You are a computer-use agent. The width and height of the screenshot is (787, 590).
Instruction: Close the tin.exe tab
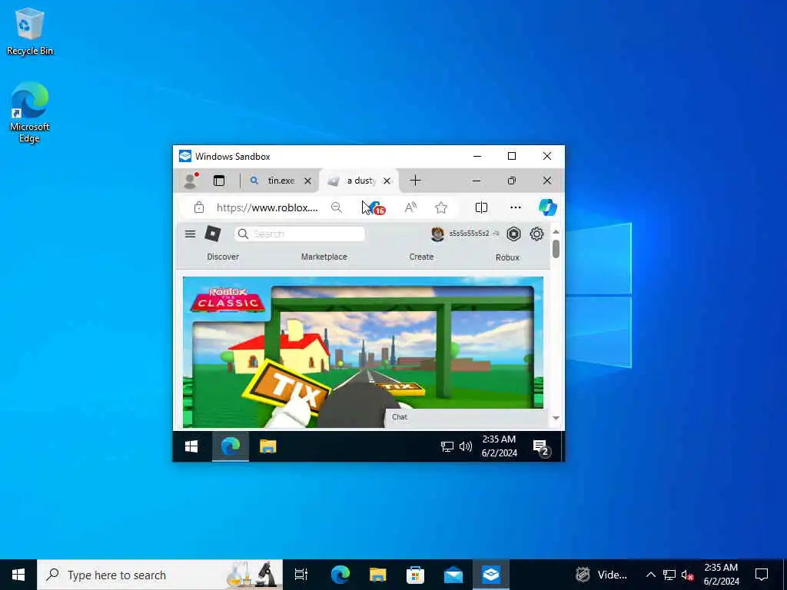(x=307, y=181)
